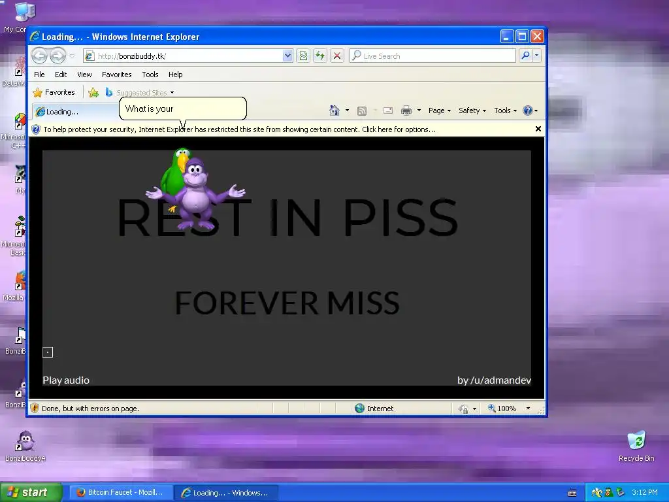Open the View menu
Image resolution: width=669 pixels, height=502 pixels.
point(84,75)
